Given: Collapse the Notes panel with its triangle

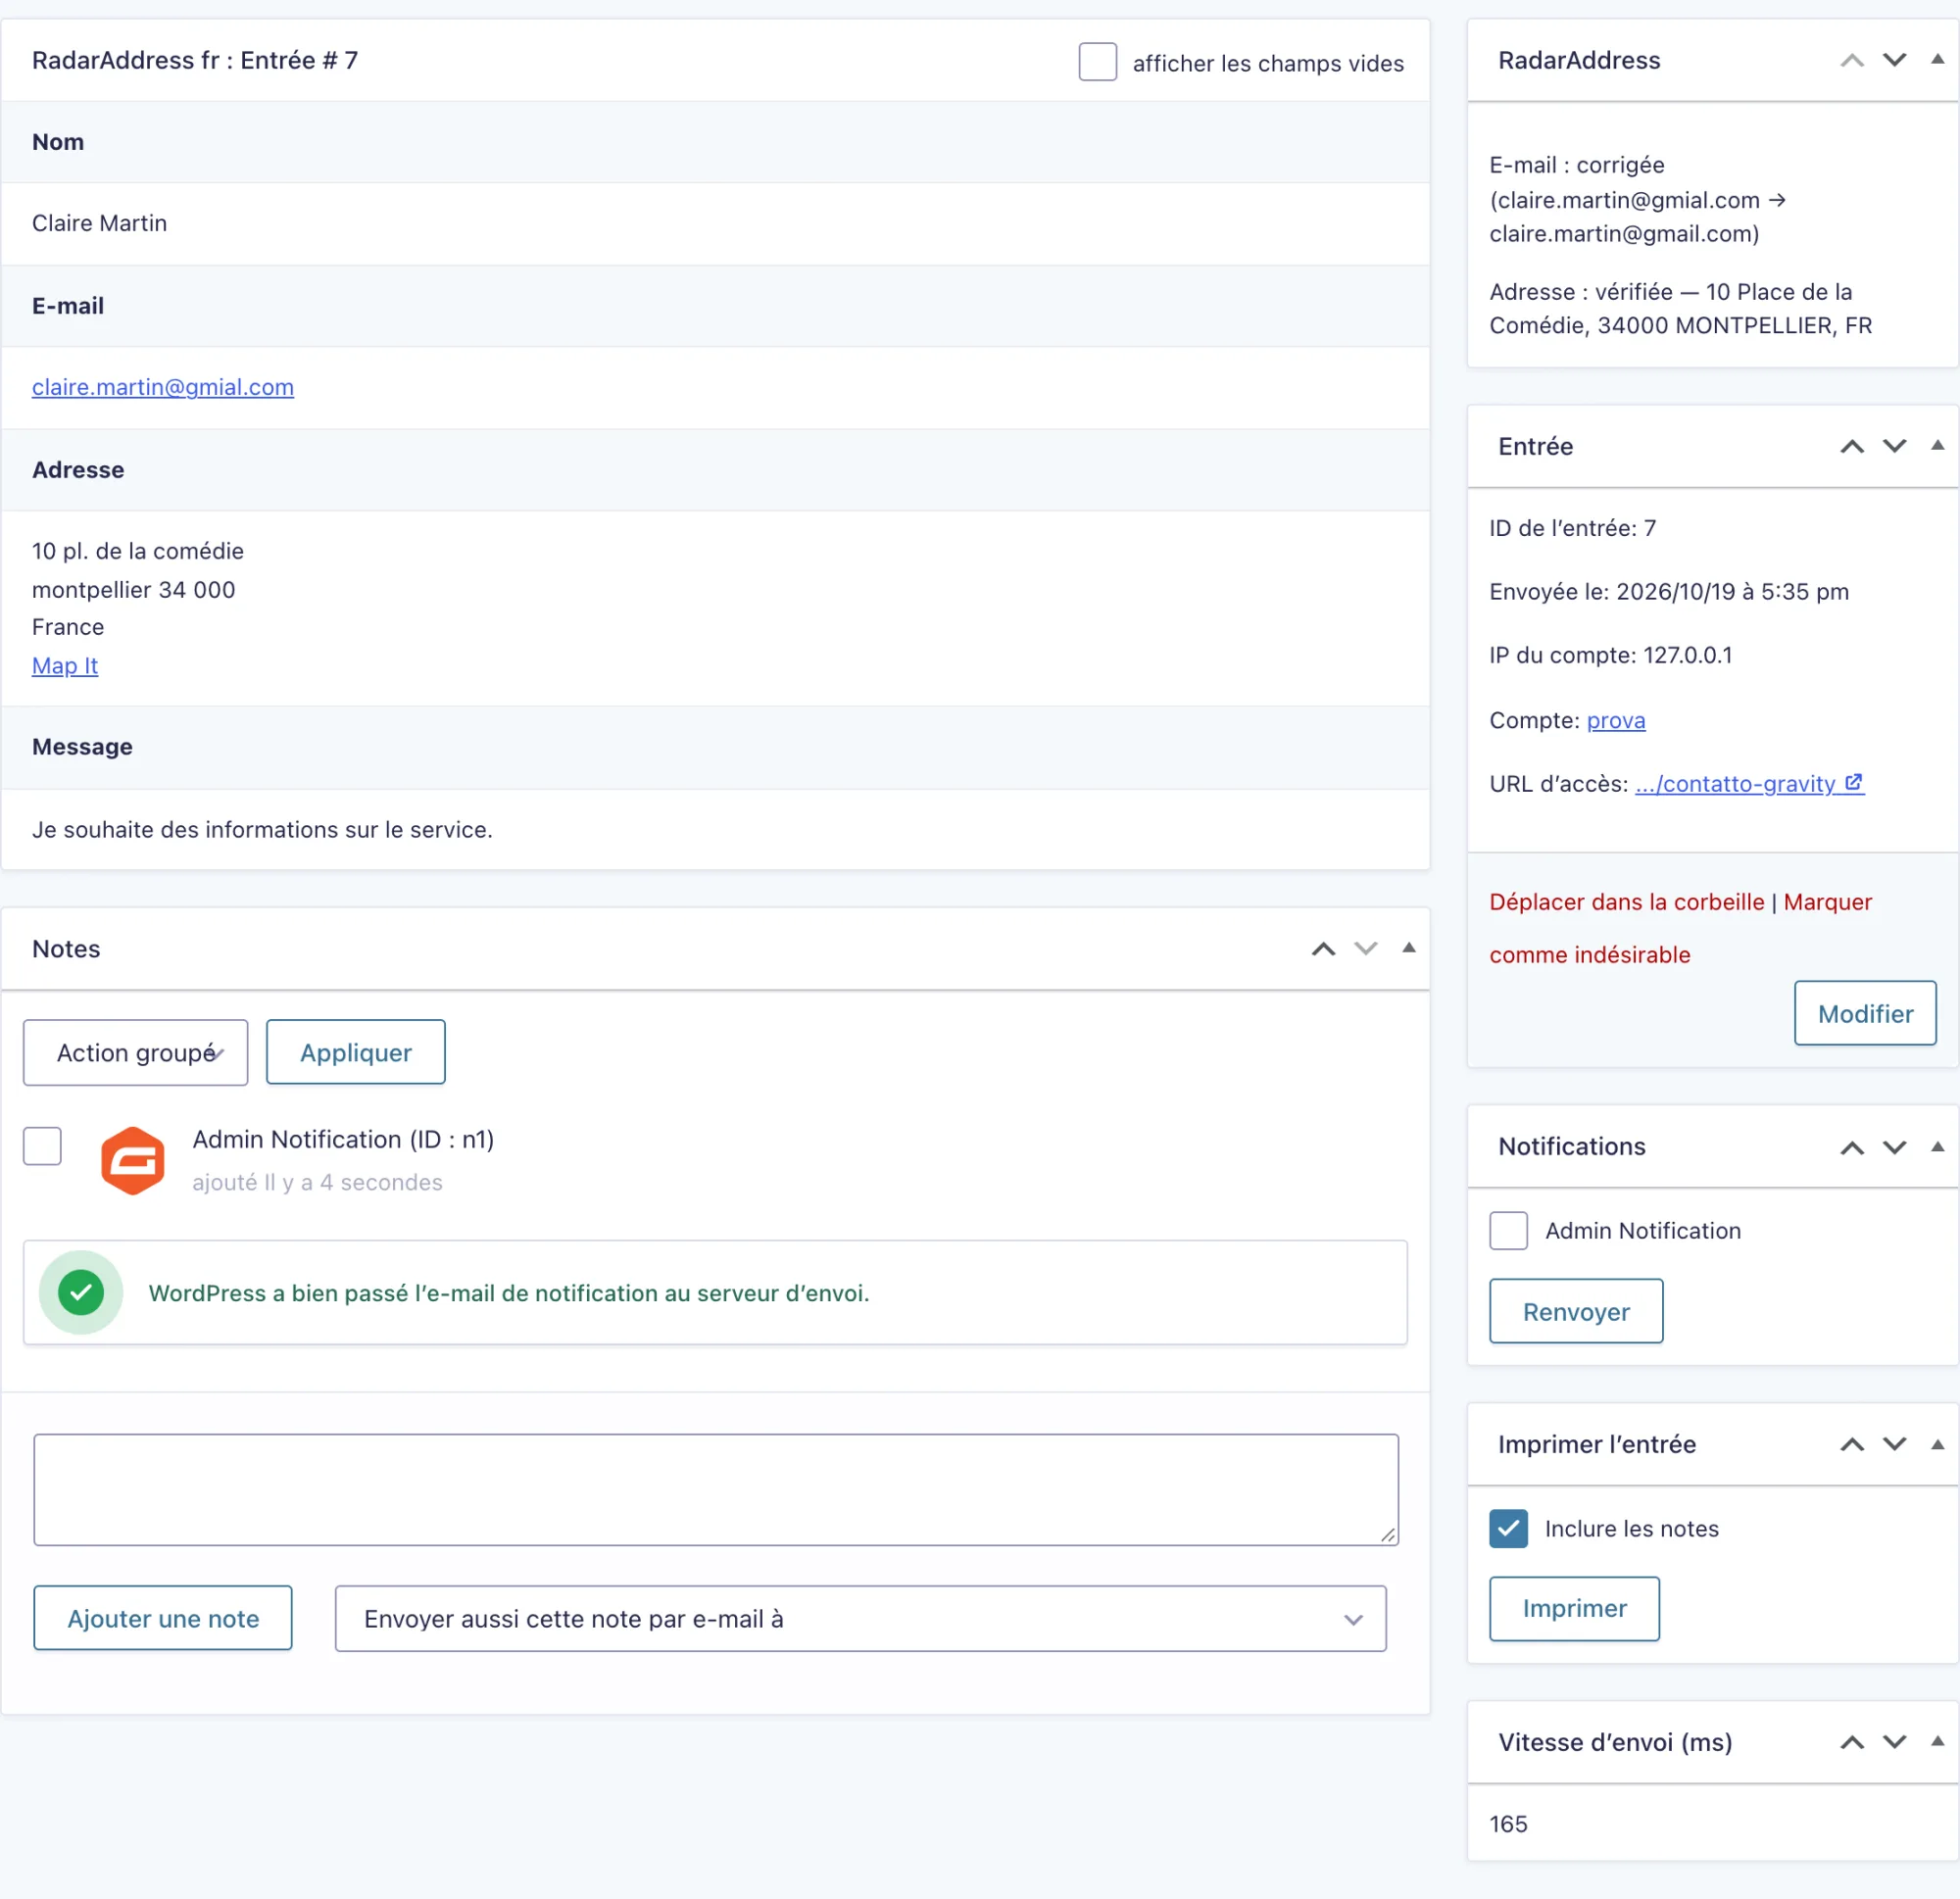Looking at the screenshot, I should tap(1408, 949).
